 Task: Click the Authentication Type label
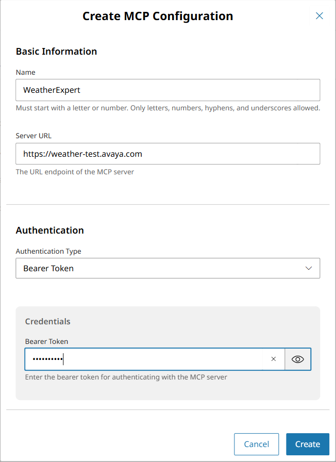pos(48,251)
